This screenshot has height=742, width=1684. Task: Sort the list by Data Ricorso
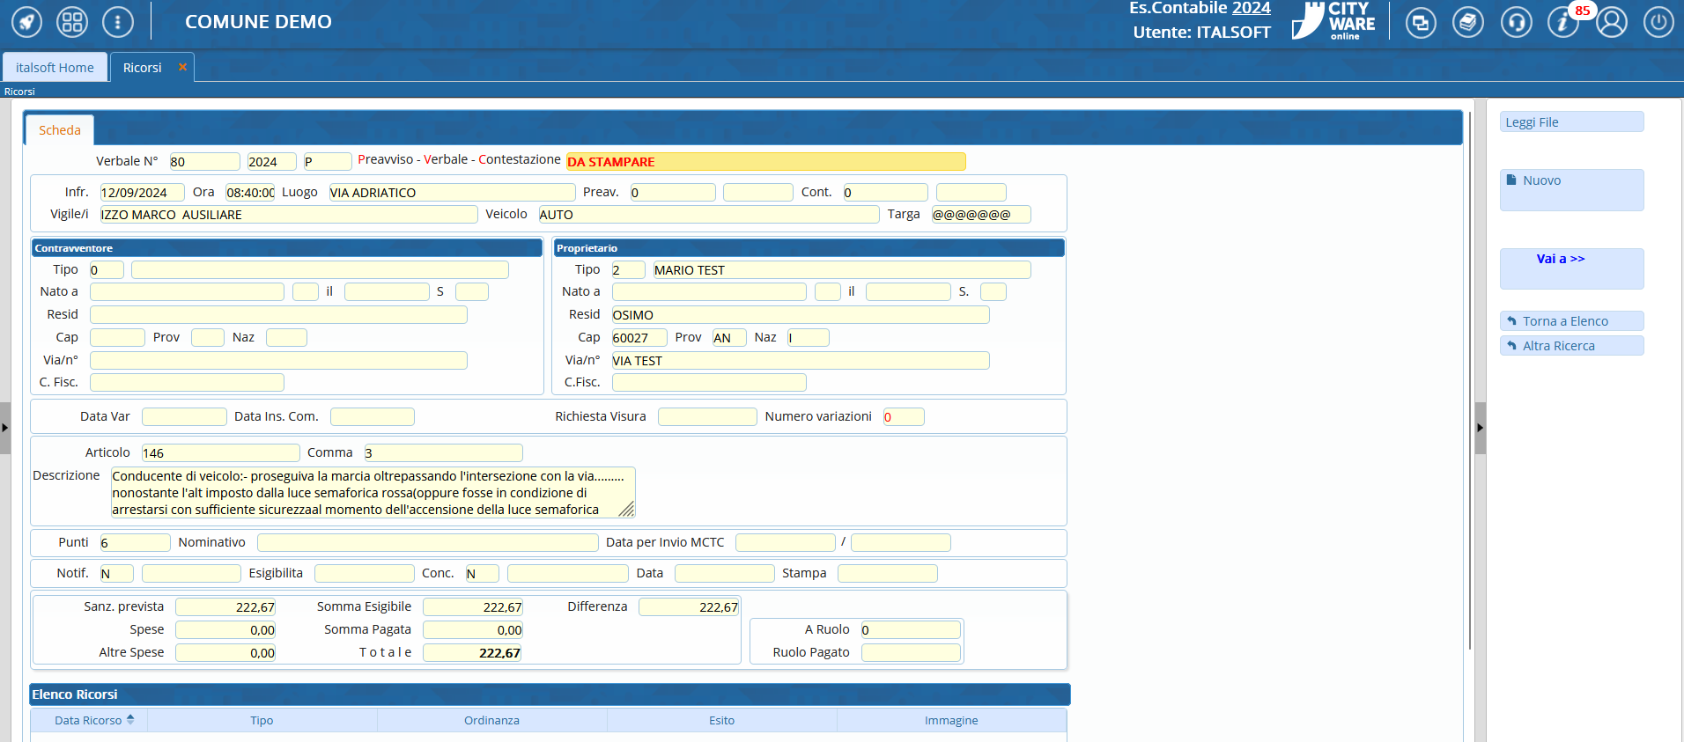(x=89, y=720)
